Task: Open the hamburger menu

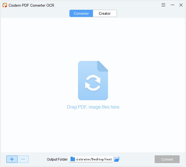Action: (164, 5)
